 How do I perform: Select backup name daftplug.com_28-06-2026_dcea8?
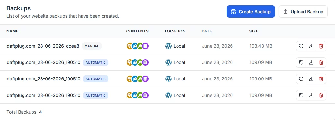pos(43,46)
